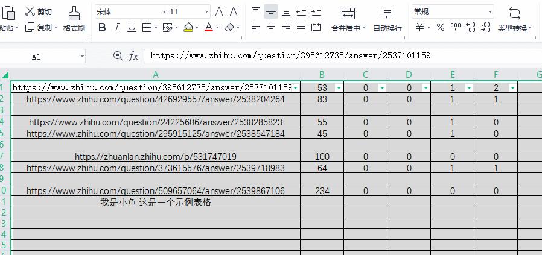Decrease the indent level
Screen dimensions: 542x255
click(301, 12)
